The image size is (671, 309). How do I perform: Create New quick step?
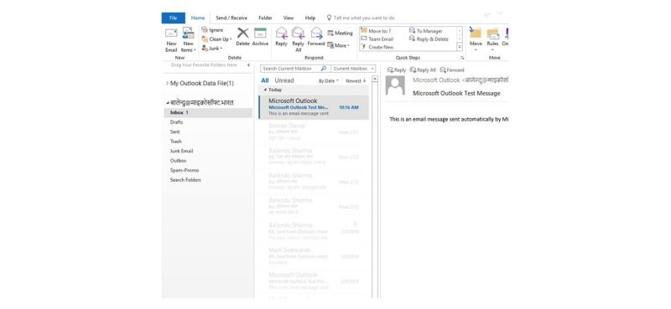[x=377, y=47]
